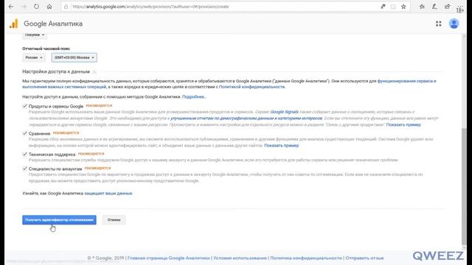Open the favorites hub icon

tap(422, 7)
